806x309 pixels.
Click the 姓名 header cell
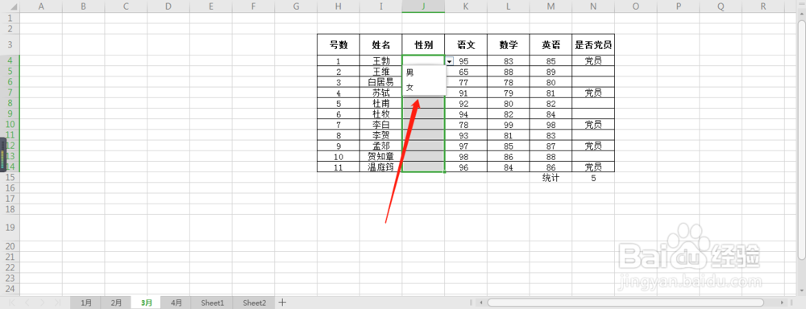pos(381,44)
